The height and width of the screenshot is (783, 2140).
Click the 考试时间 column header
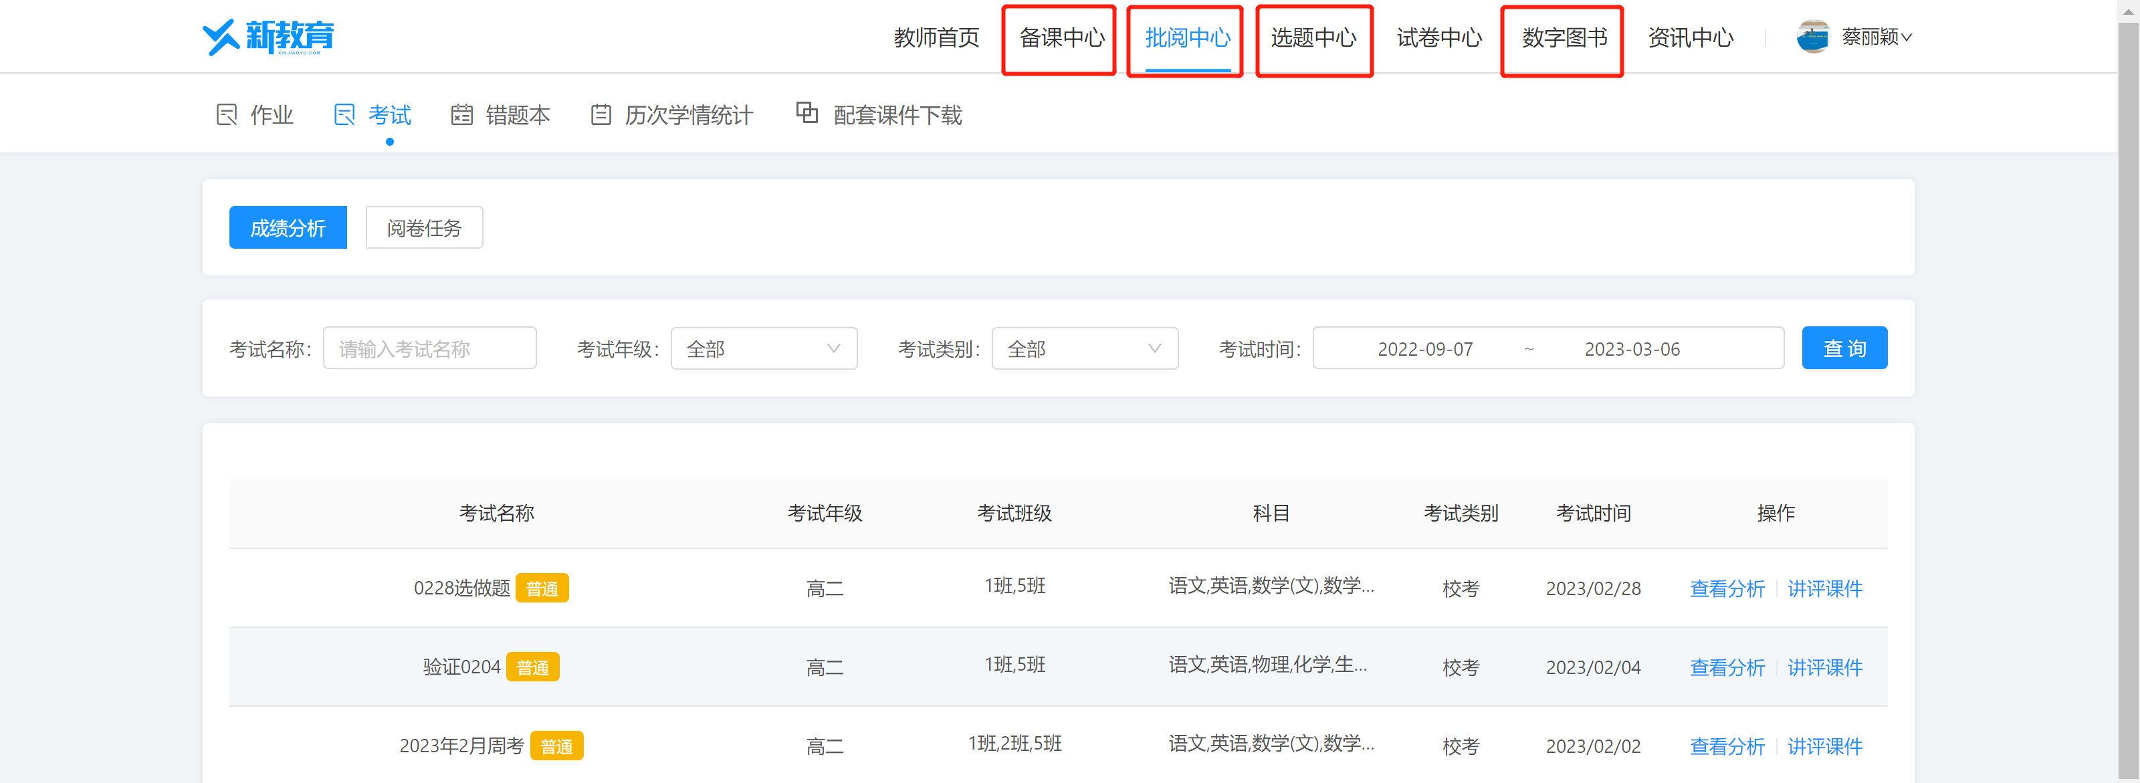(1592, 513)
